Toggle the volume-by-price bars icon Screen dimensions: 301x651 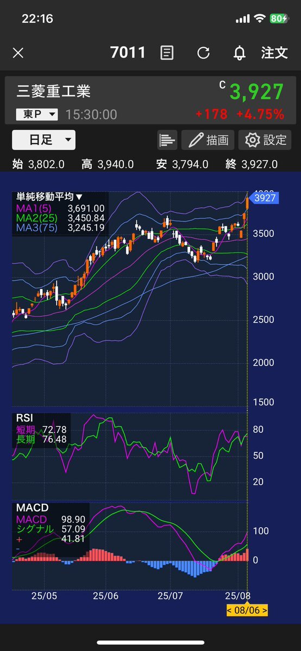pyautogui.click(x=167, y=140)
